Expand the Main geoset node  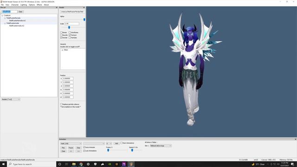click(x=62, y=50)
